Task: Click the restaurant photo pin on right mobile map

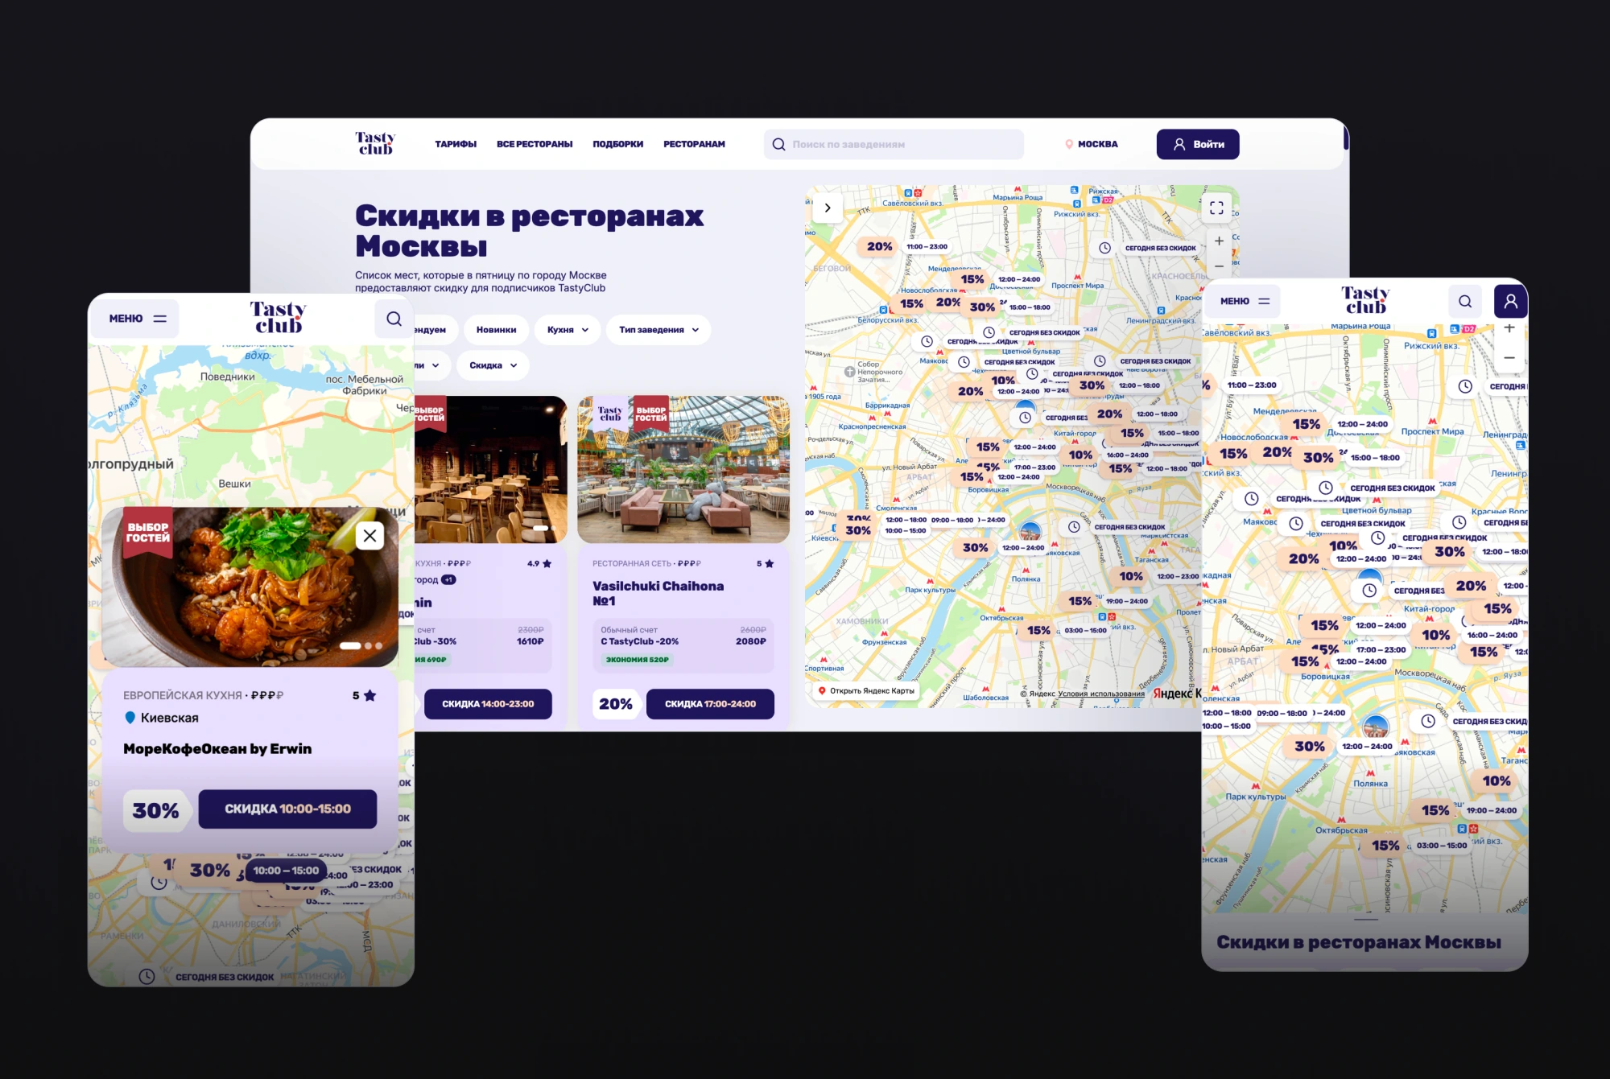Action: pos(1376,727)
